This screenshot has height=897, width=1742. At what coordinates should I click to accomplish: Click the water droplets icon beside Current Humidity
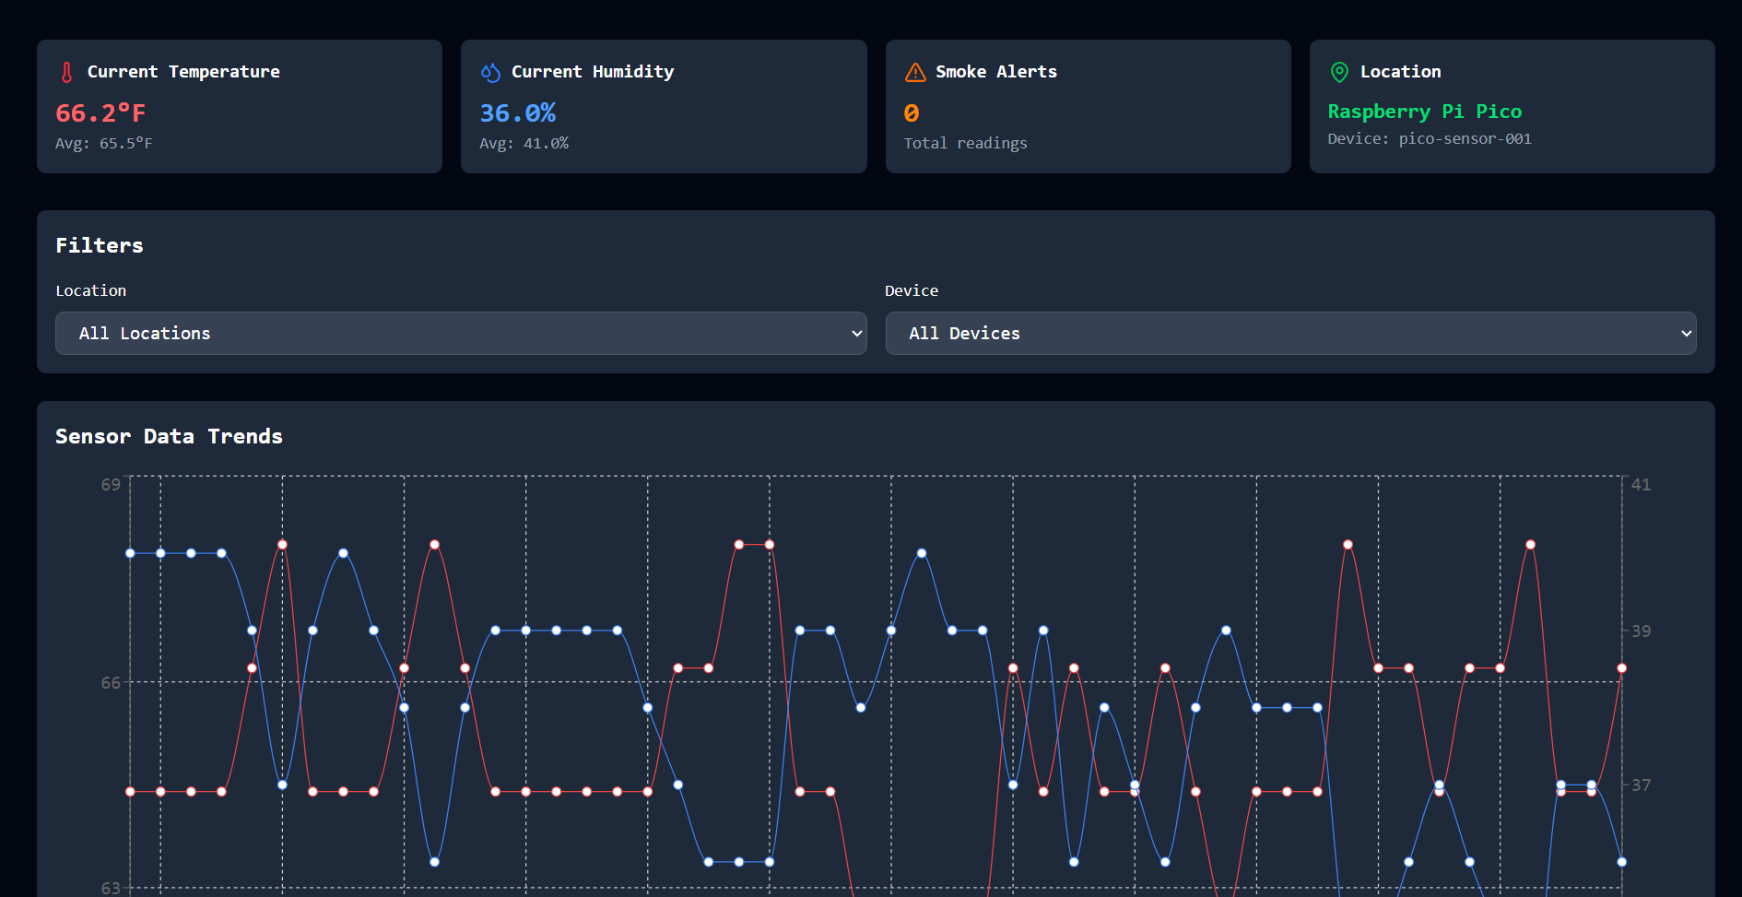[x=490, y=71]
